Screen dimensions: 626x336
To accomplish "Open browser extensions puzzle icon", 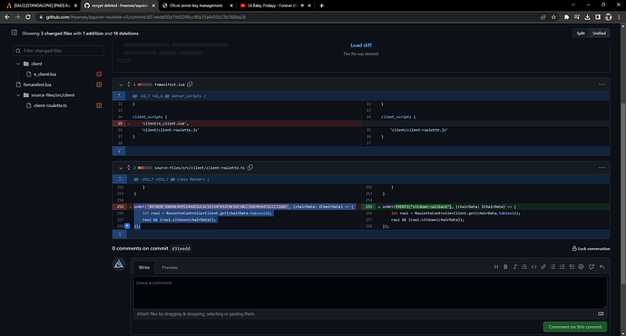I will 566,16.
